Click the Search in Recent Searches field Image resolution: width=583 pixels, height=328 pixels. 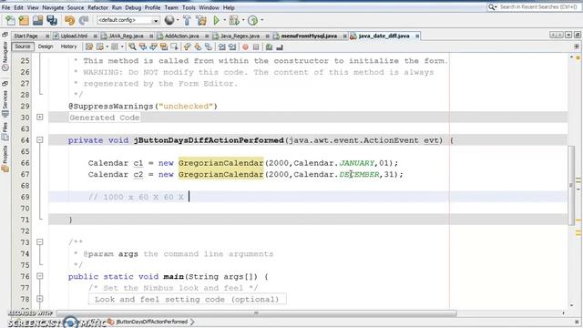534,7
